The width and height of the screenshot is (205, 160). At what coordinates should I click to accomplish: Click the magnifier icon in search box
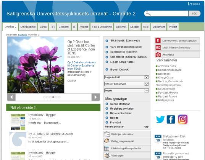click(x=148, y=13)
